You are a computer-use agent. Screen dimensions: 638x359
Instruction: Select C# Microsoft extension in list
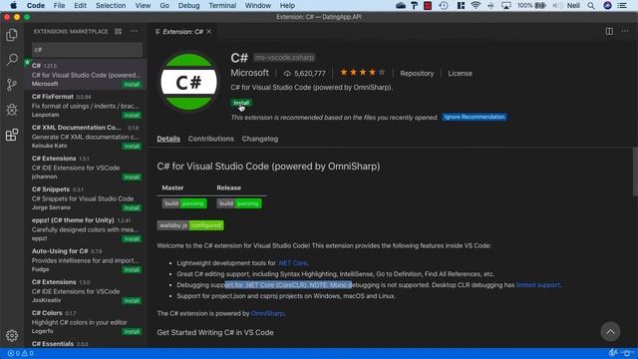pyautogui.click(x=86, y=75)
